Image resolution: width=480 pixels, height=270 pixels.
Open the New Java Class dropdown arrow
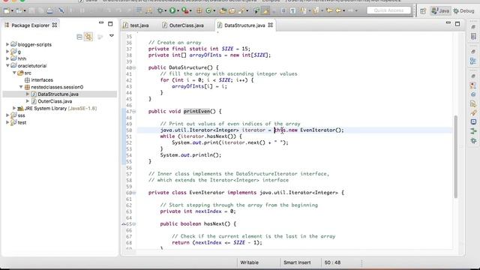(x=214, y=10)
